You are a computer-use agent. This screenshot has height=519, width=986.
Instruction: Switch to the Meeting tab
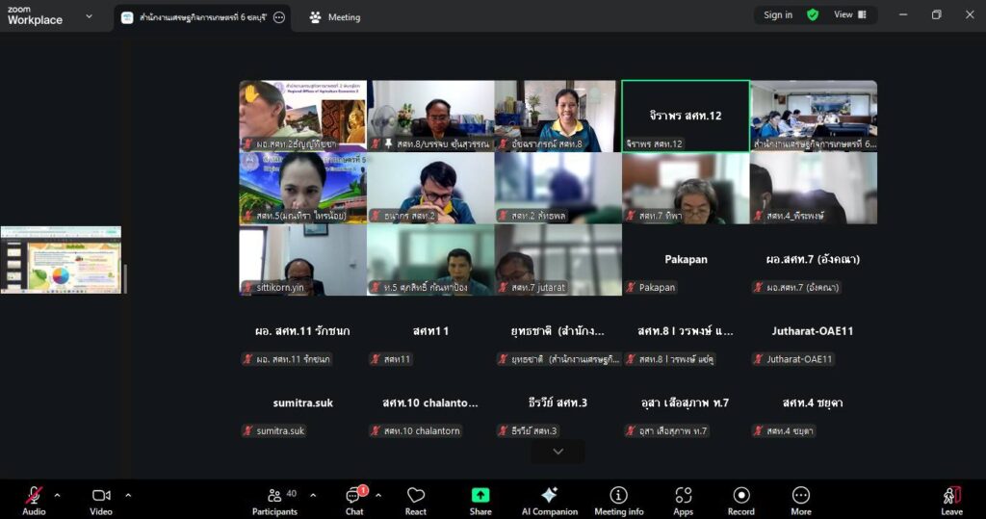coord(335,16)
